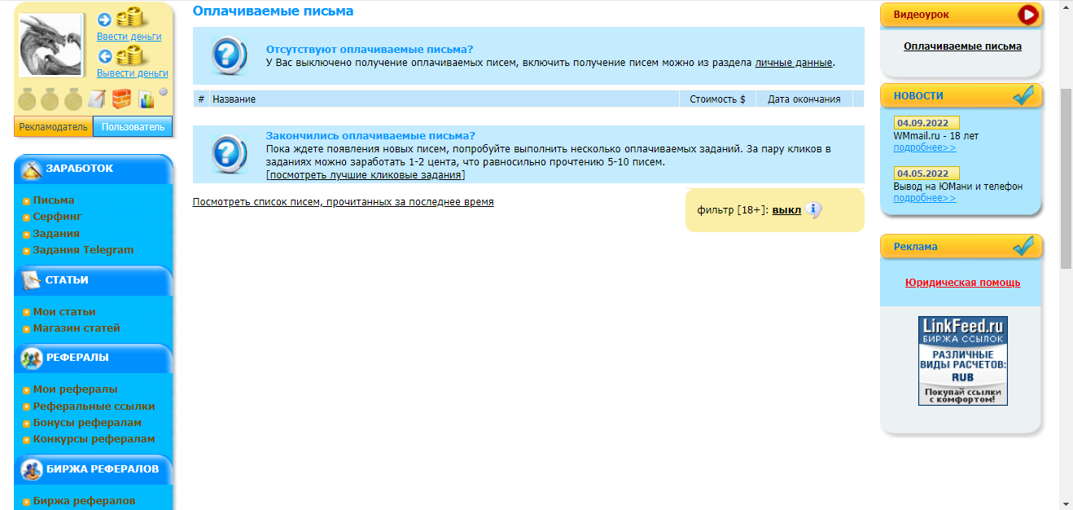This screenshot has height=510, width=1073.
Task: Open the Оплачиваемые письма video tutorial link
Action: pyautogui.click(x=962, y=46)
